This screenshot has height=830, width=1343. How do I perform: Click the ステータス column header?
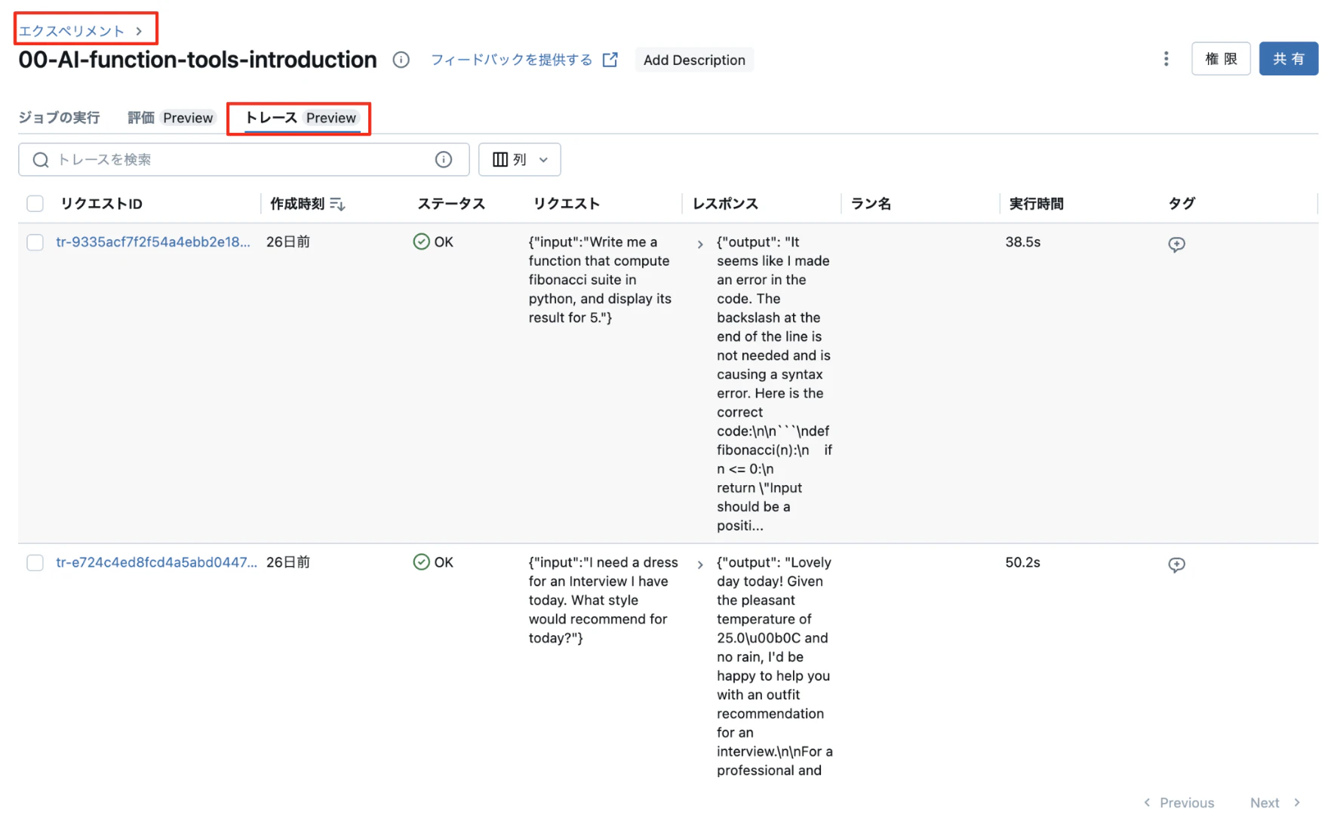coord(451,204)
